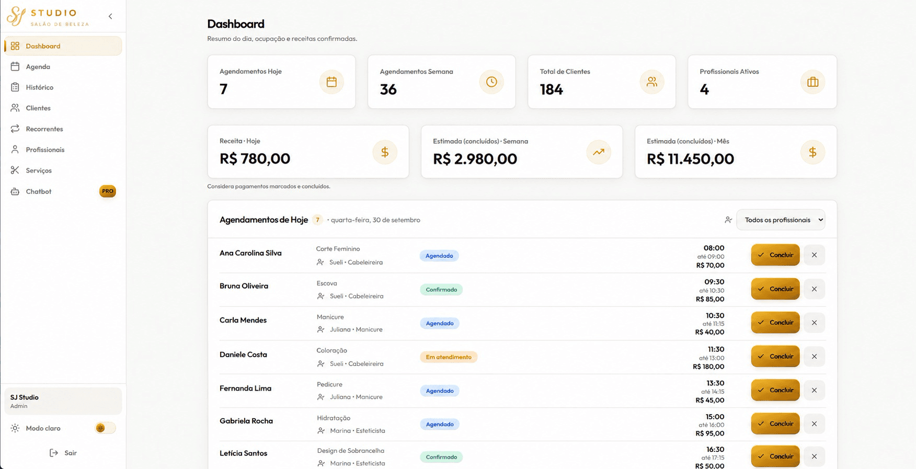The height and width of the screenshot is (469, 916).
Task: Click the Em atendimento status badge
Action: point(449,357)
